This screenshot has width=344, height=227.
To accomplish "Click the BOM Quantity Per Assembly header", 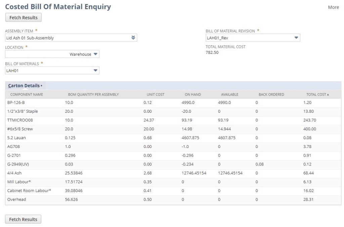I will pos(93,94).
